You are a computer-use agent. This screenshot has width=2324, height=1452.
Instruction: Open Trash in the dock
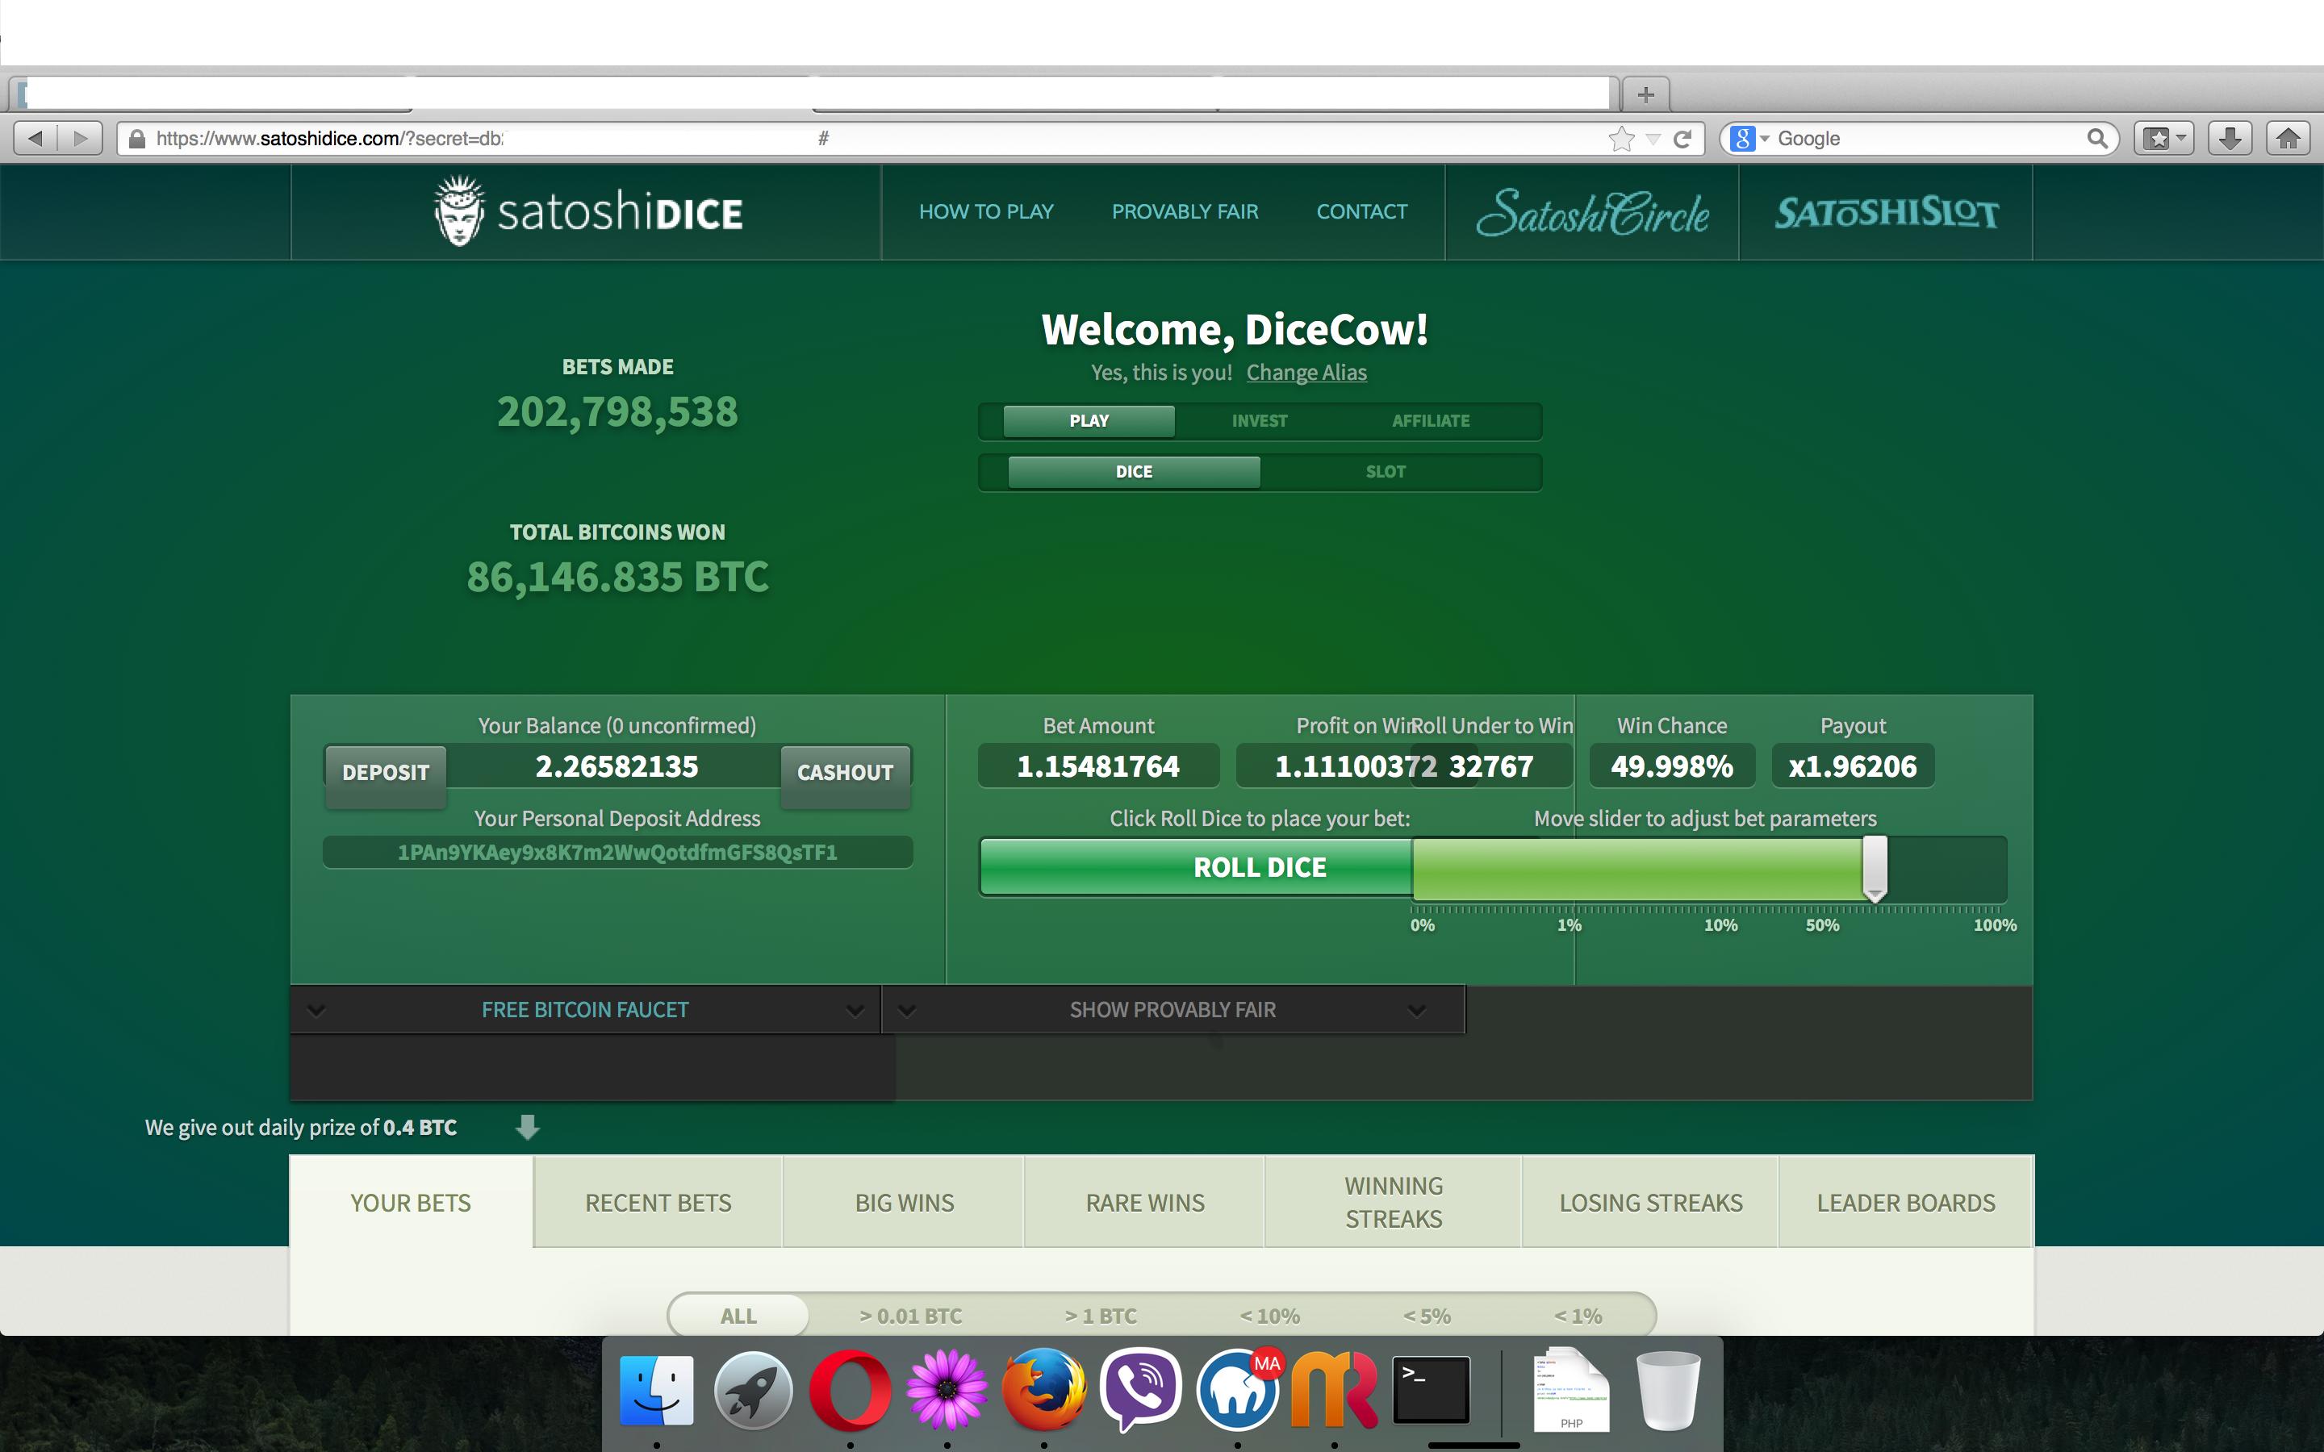point(1668,1391)
